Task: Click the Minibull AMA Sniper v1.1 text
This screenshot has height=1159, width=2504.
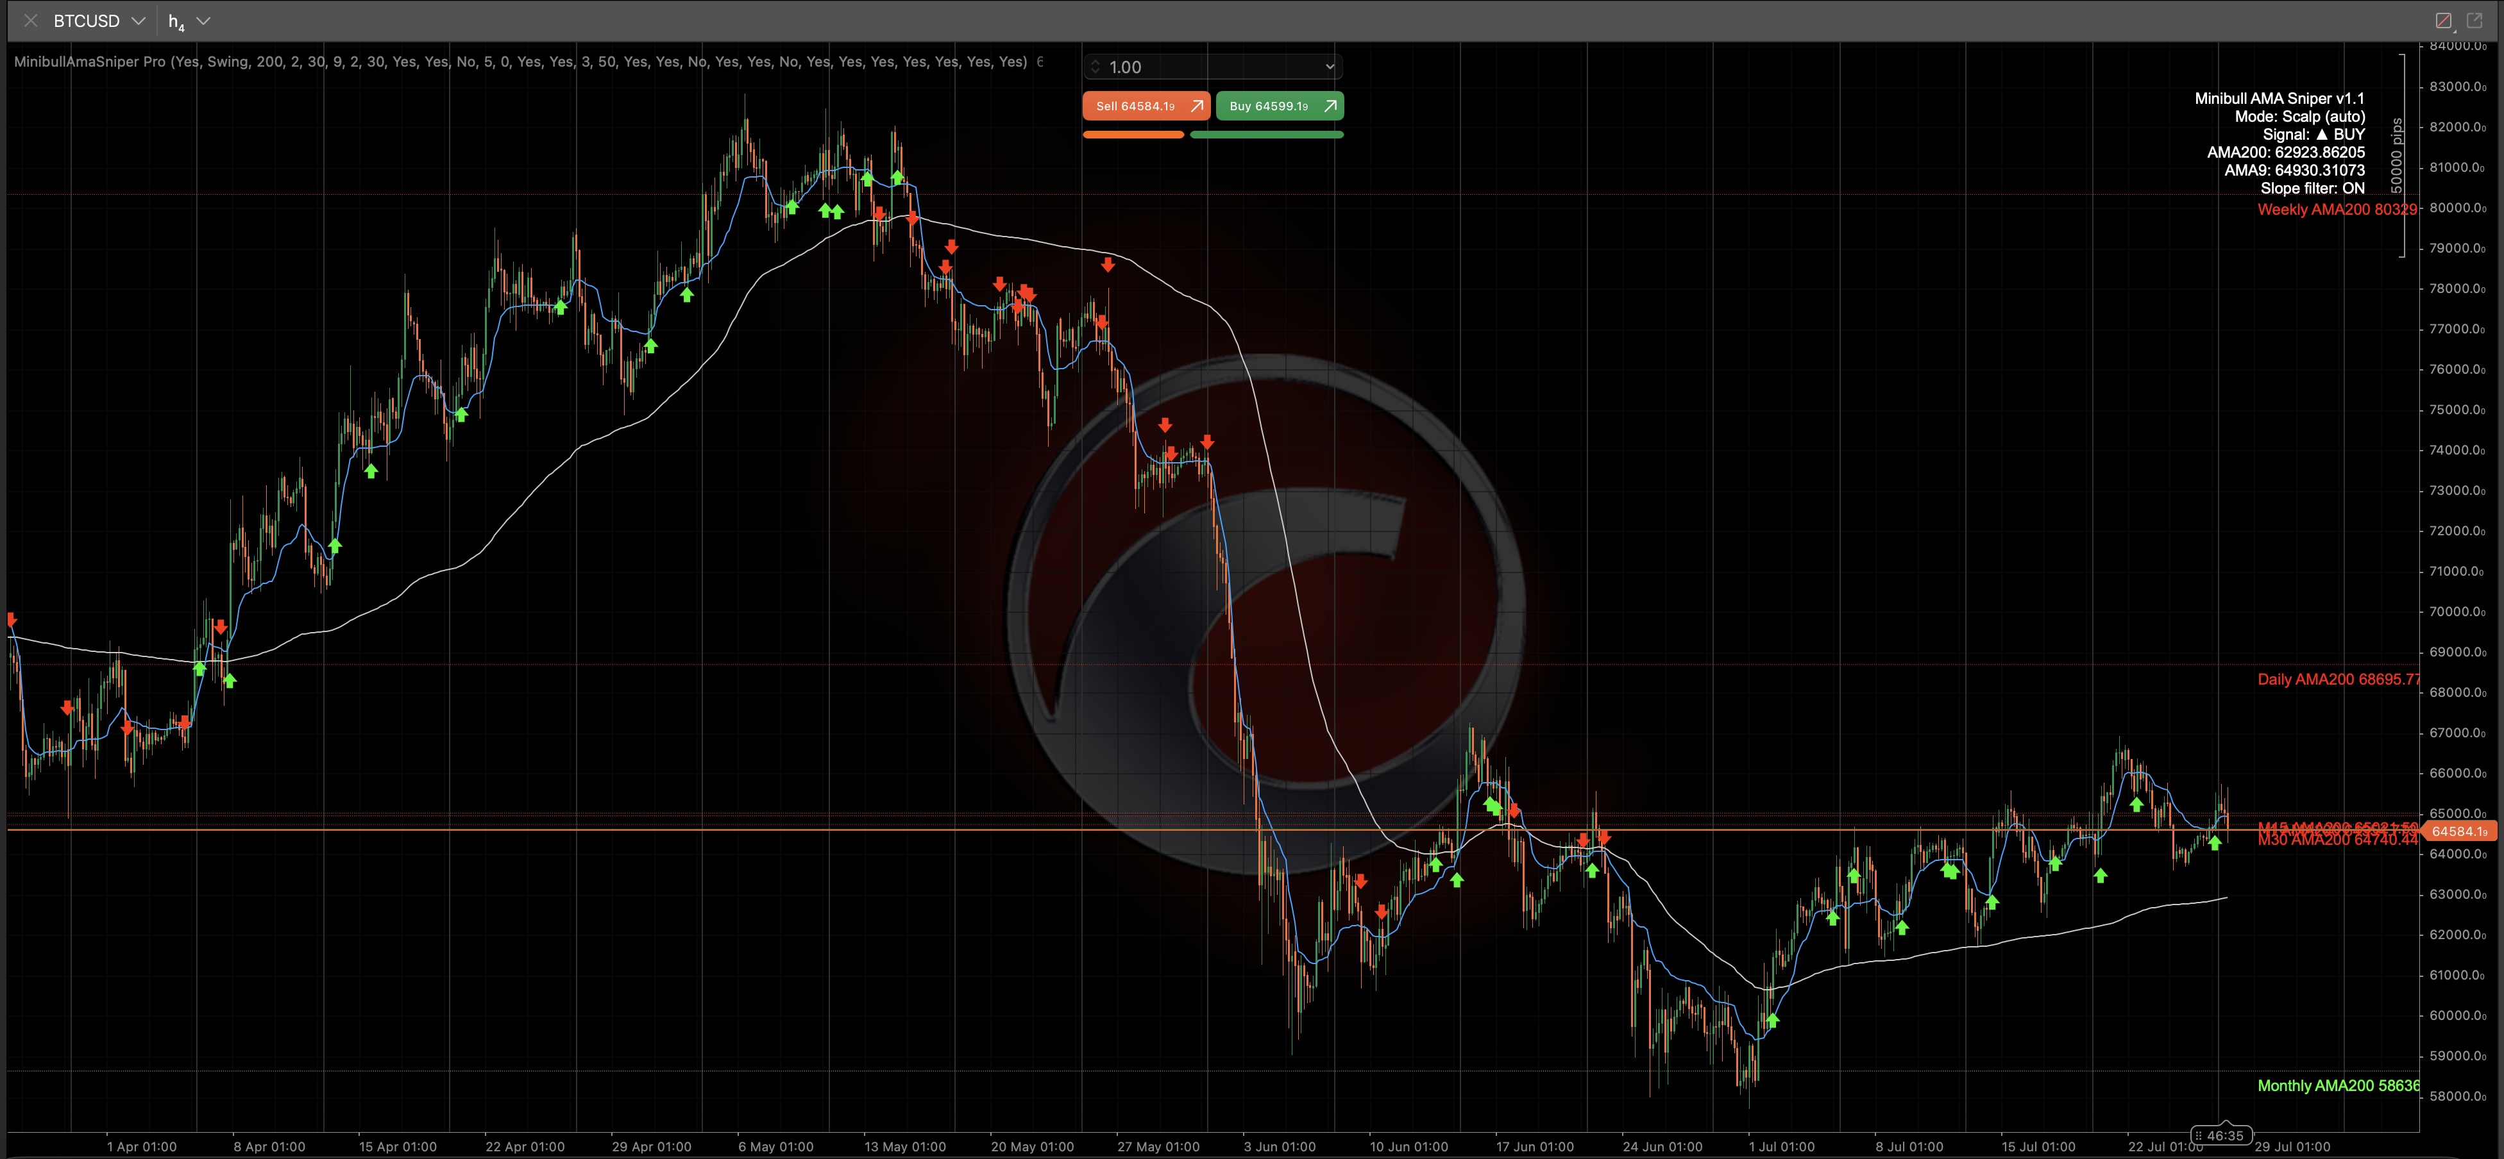Action: pos(2280,98)
